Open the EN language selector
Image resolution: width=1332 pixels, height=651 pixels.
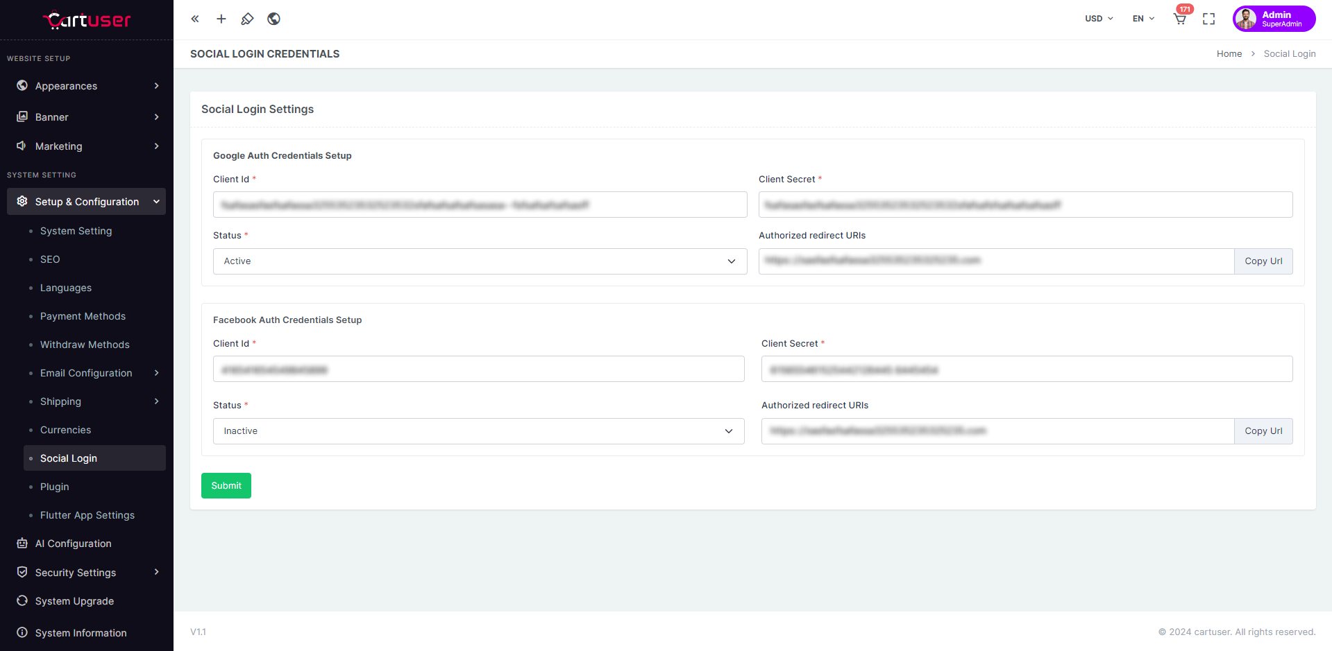pyautogui.click(x=1143, y=19)
